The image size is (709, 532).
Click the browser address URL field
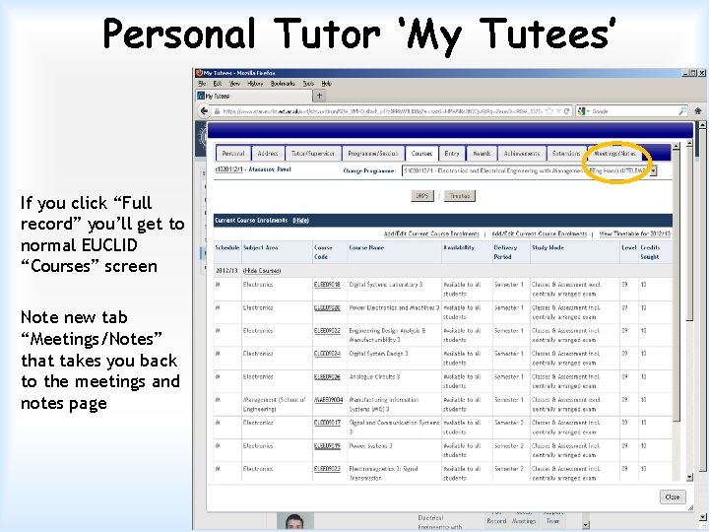click(x=382, y=110)
